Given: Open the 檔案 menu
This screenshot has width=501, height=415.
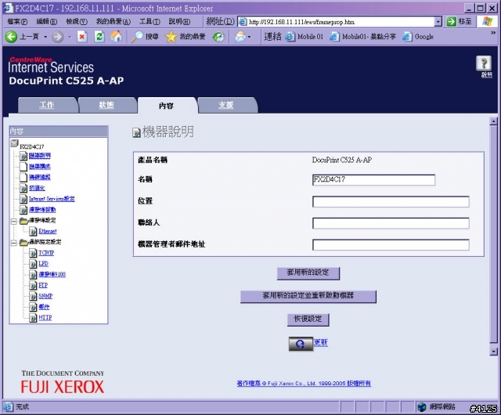Looking at the screenshot, I should (17, 21).
